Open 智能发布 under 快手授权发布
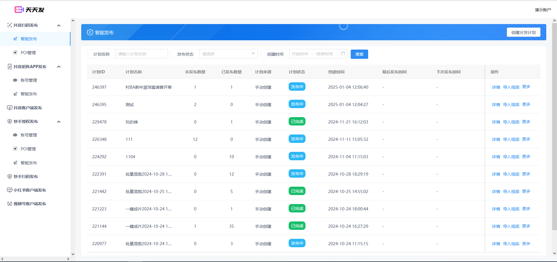This screenshot has height=262, width=557. point(29,163)
